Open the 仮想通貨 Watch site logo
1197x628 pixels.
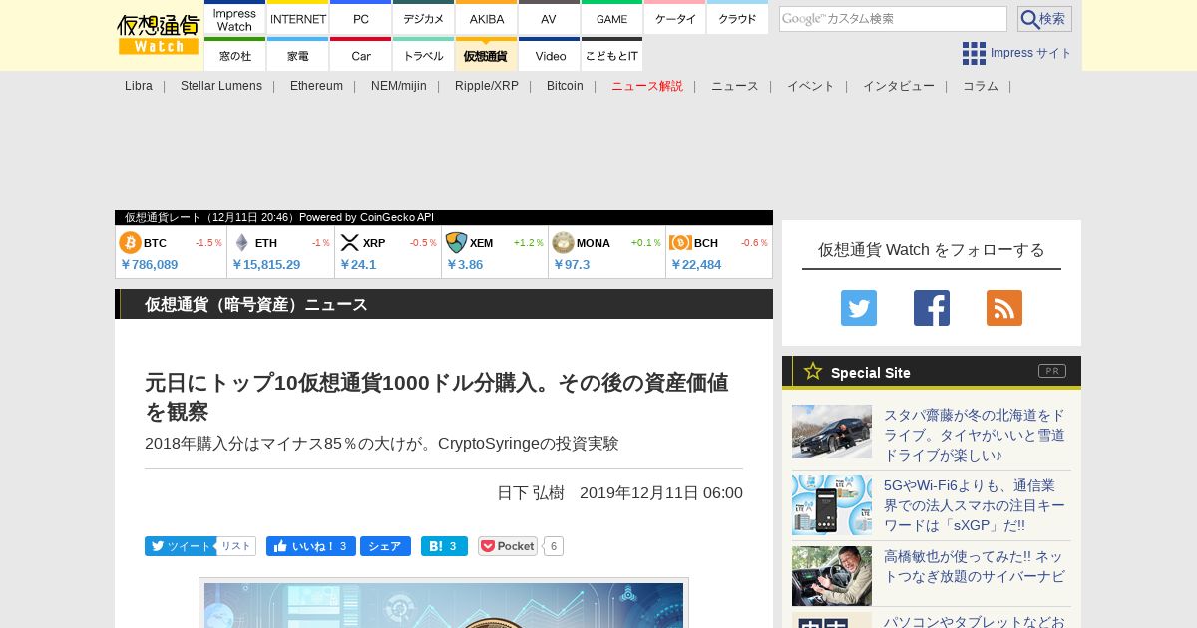(x=159, y=35)
